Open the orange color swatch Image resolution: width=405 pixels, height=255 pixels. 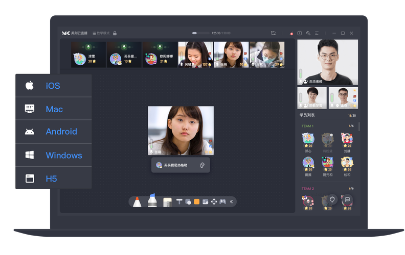coord(197,201)
